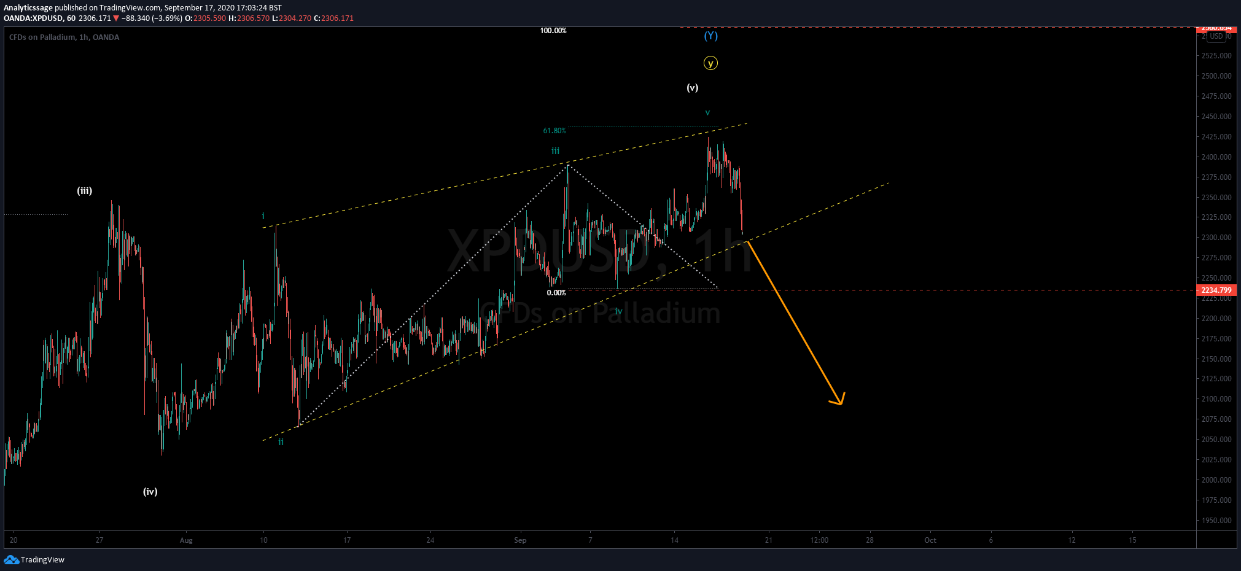
Task: Click the 2400.000 price axis value
Action: (x=1216, y=157)
